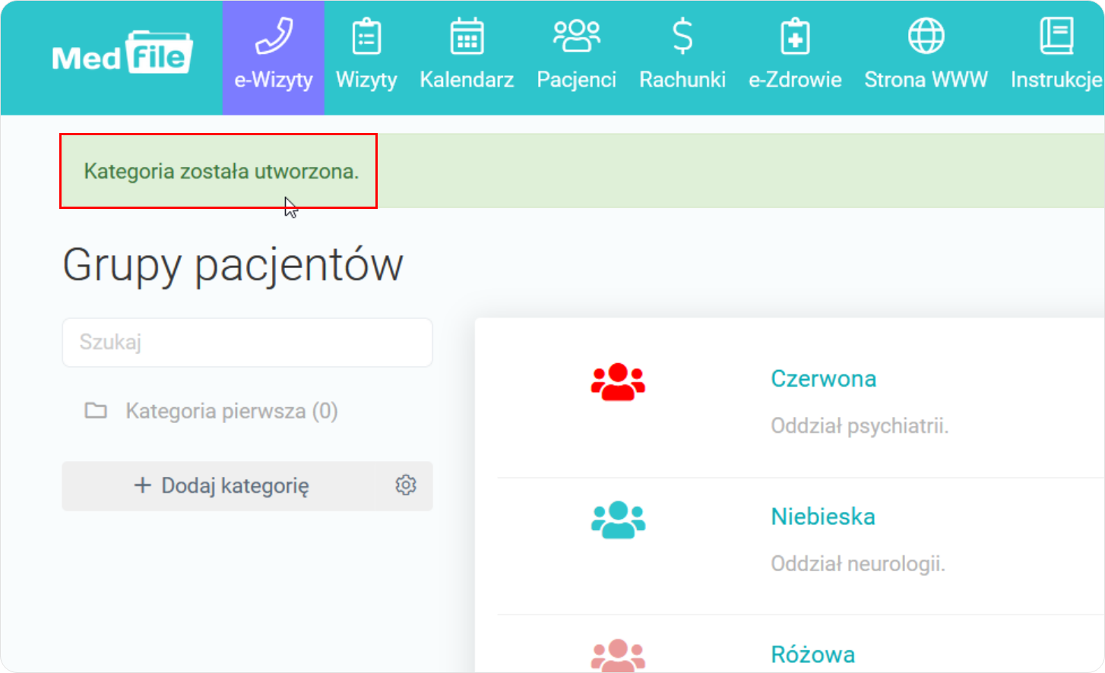This screenshot has width=1105, height=673.
Task: Open Kalendarz calendar icon
Action: (x=467, y=36)
